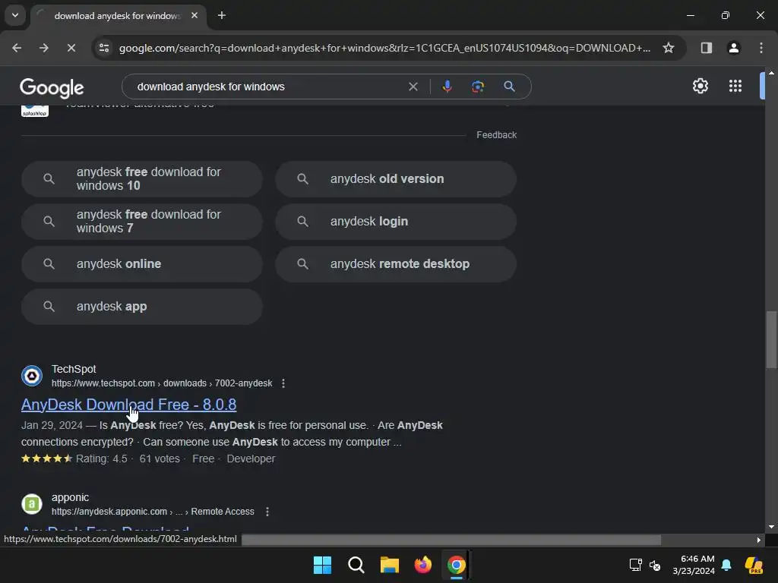
Task: Search anydesk free download for windows 10
Action: click(x=142, y=179)
